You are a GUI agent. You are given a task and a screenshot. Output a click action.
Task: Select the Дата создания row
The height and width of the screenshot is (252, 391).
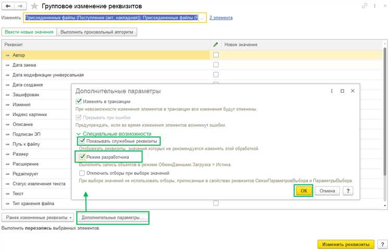coord(37,85)
